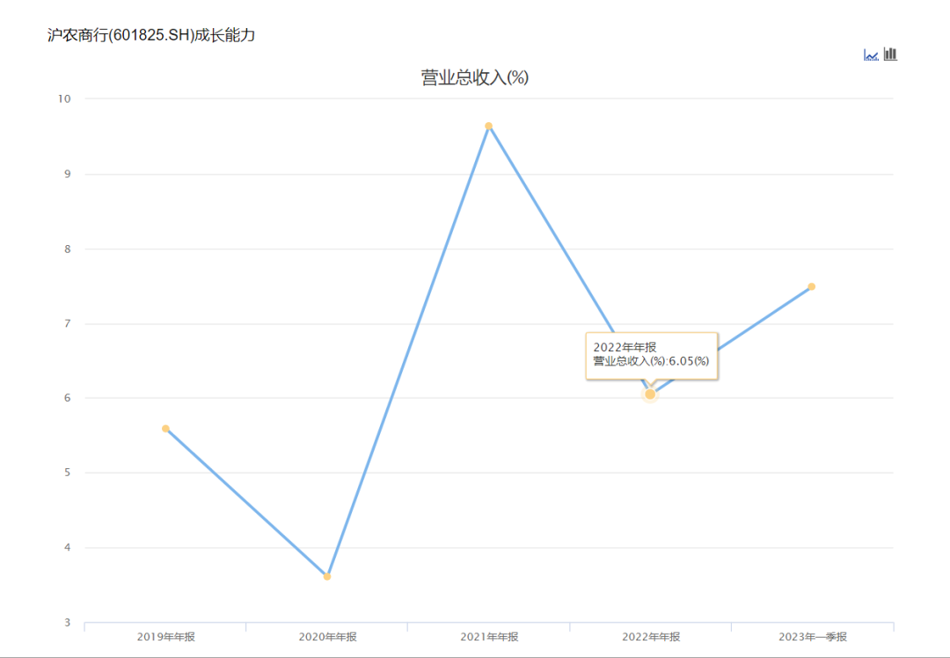Click the 2020年年报 axis label
950x658 pixels.
click(328, 637)
